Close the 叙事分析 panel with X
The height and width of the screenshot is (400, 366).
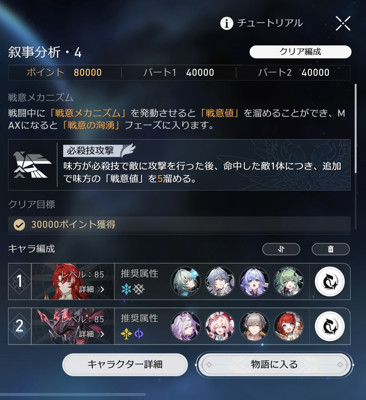pyautogui.click(x=343, y=23)
